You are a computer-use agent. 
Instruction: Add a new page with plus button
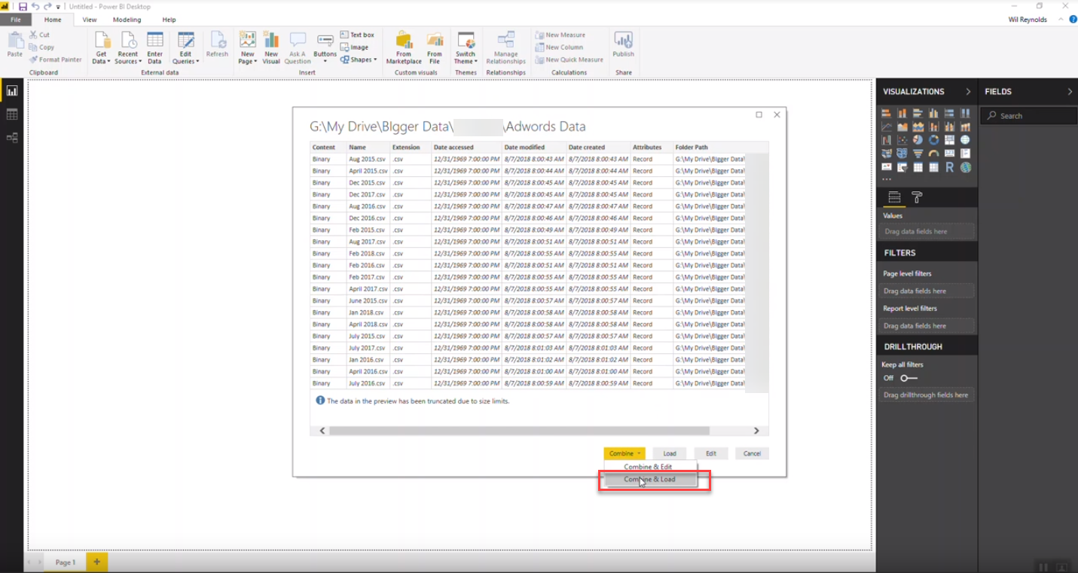click(x=96, y=562)
